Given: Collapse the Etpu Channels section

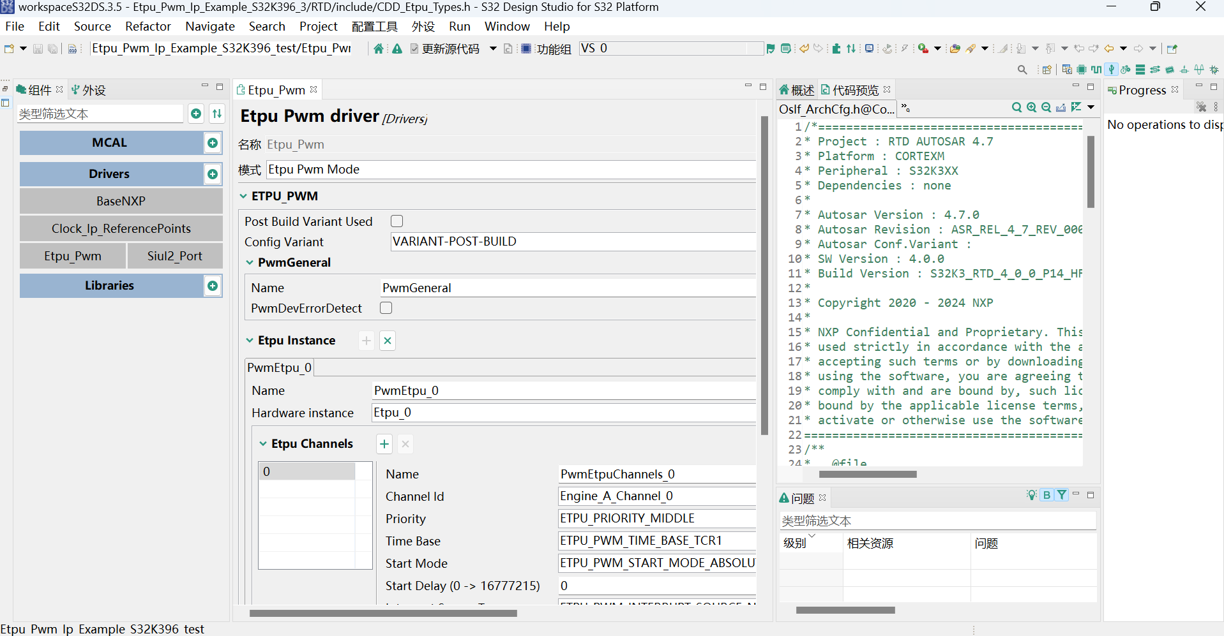Looking at the screenshot, I should (x=263, y=444).
